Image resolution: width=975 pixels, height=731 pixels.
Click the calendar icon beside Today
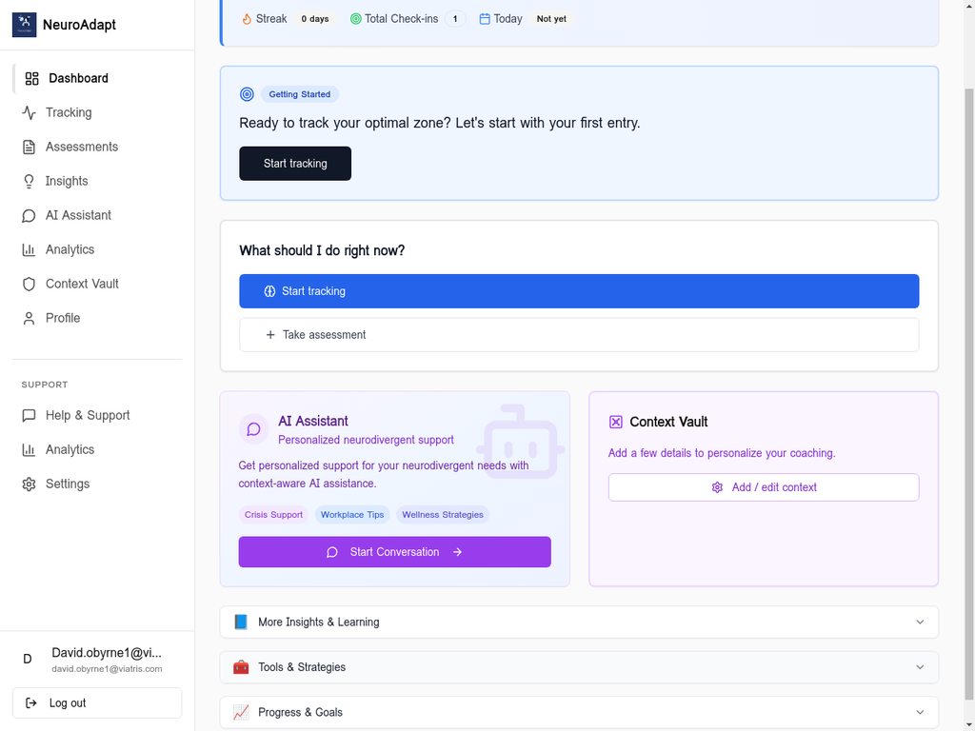[x=485, y=19]
